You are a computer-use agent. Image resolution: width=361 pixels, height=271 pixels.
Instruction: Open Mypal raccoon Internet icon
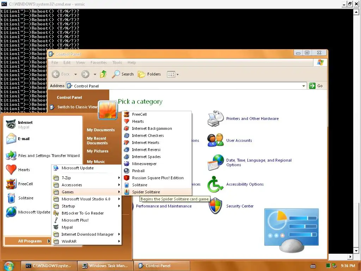(11, 124)
